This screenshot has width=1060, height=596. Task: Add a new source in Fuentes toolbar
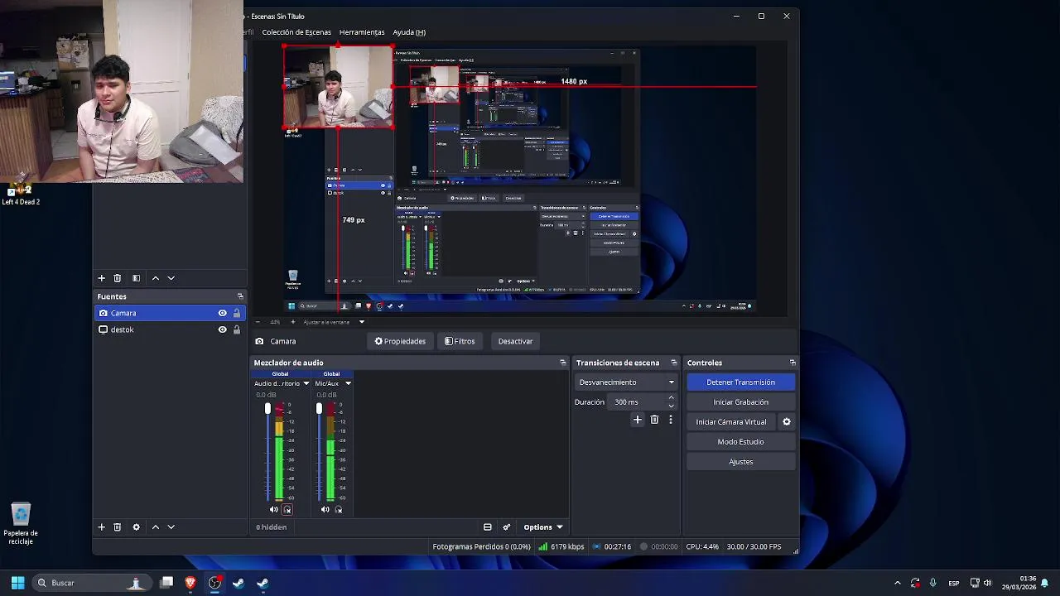[x=101, y=526]
